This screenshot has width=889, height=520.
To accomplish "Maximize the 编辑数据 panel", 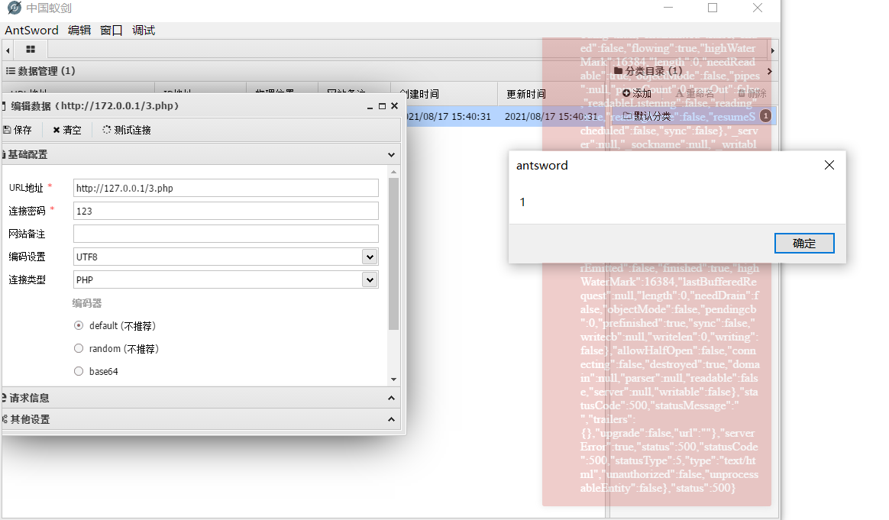I will [x=382, y=106].
